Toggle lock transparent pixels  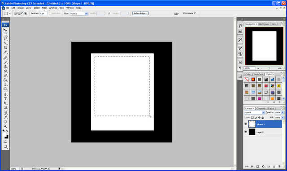[x=252, y=118]
